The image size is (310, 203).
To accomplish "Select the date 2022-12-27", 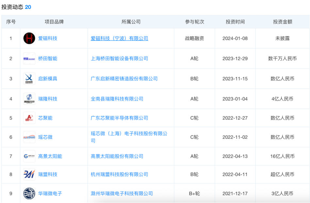I will (235, 118).
